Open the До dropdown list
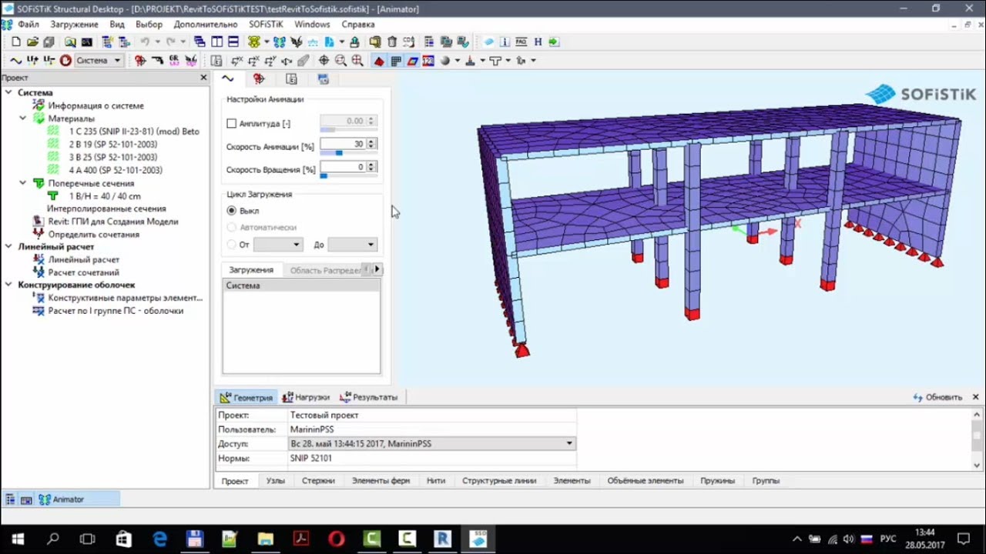Viewport: 986px width, 554px height. click(352, 245)
